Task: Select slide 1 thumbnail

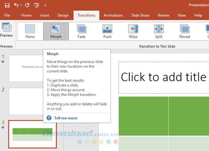Action: coord(26,68)
